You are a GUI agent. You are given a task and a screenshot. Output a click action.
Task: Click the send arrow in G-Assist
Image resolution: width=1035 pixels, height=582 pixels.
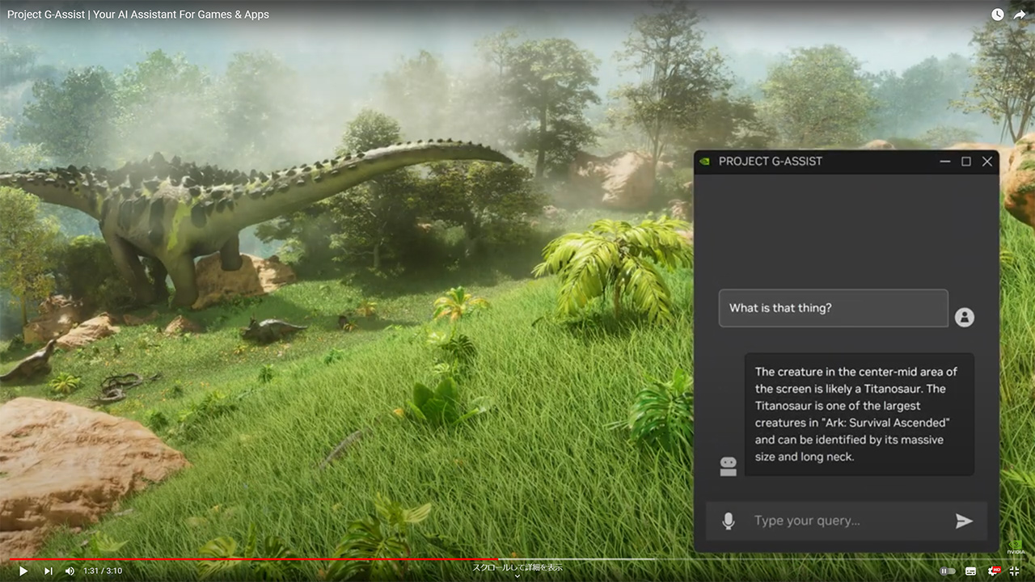[x=964, y=521]
